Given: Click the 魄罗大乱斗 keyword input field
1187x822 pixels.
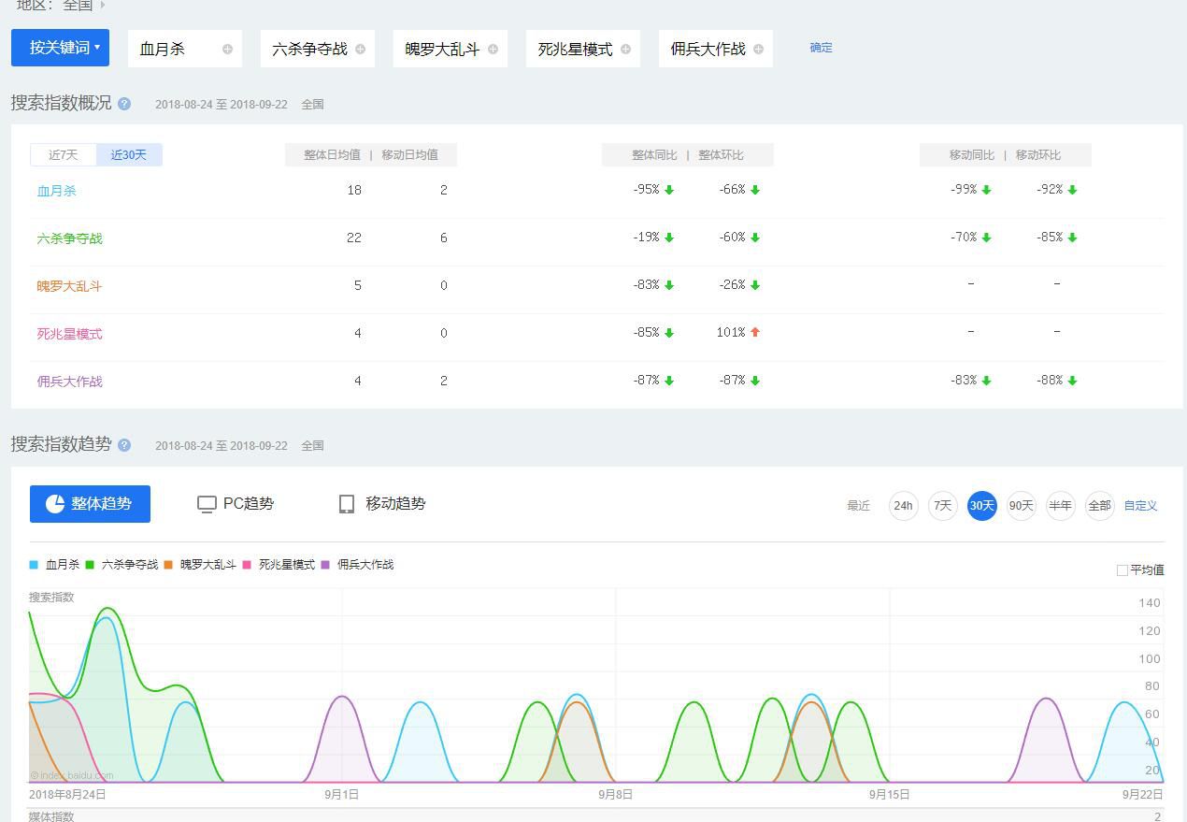Looking at the screenshot, I should [x=450, y=49].
